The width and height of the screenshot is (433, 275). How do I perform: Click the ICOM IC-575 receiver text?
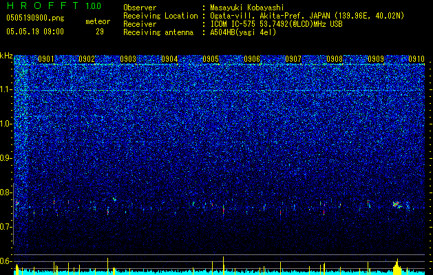276,24
